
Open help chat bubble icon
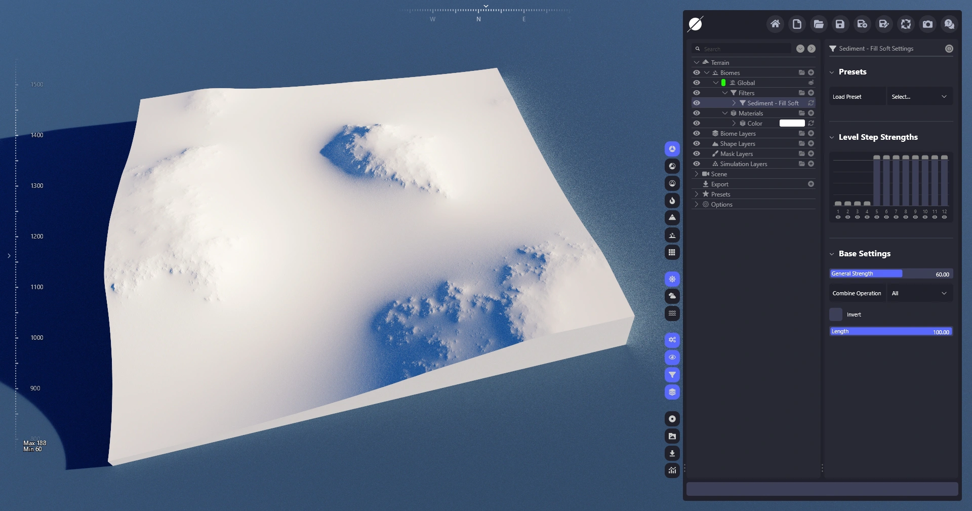[949, 24]
